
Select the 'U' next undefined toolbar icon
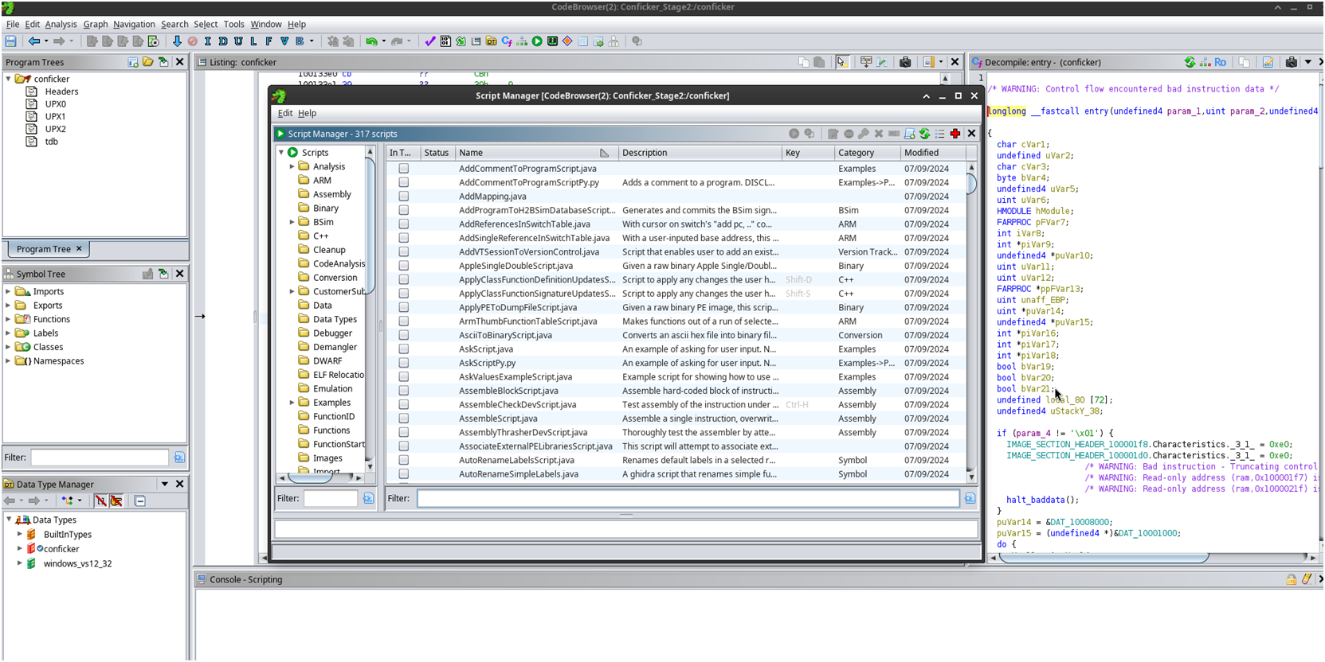click(238, 41)
